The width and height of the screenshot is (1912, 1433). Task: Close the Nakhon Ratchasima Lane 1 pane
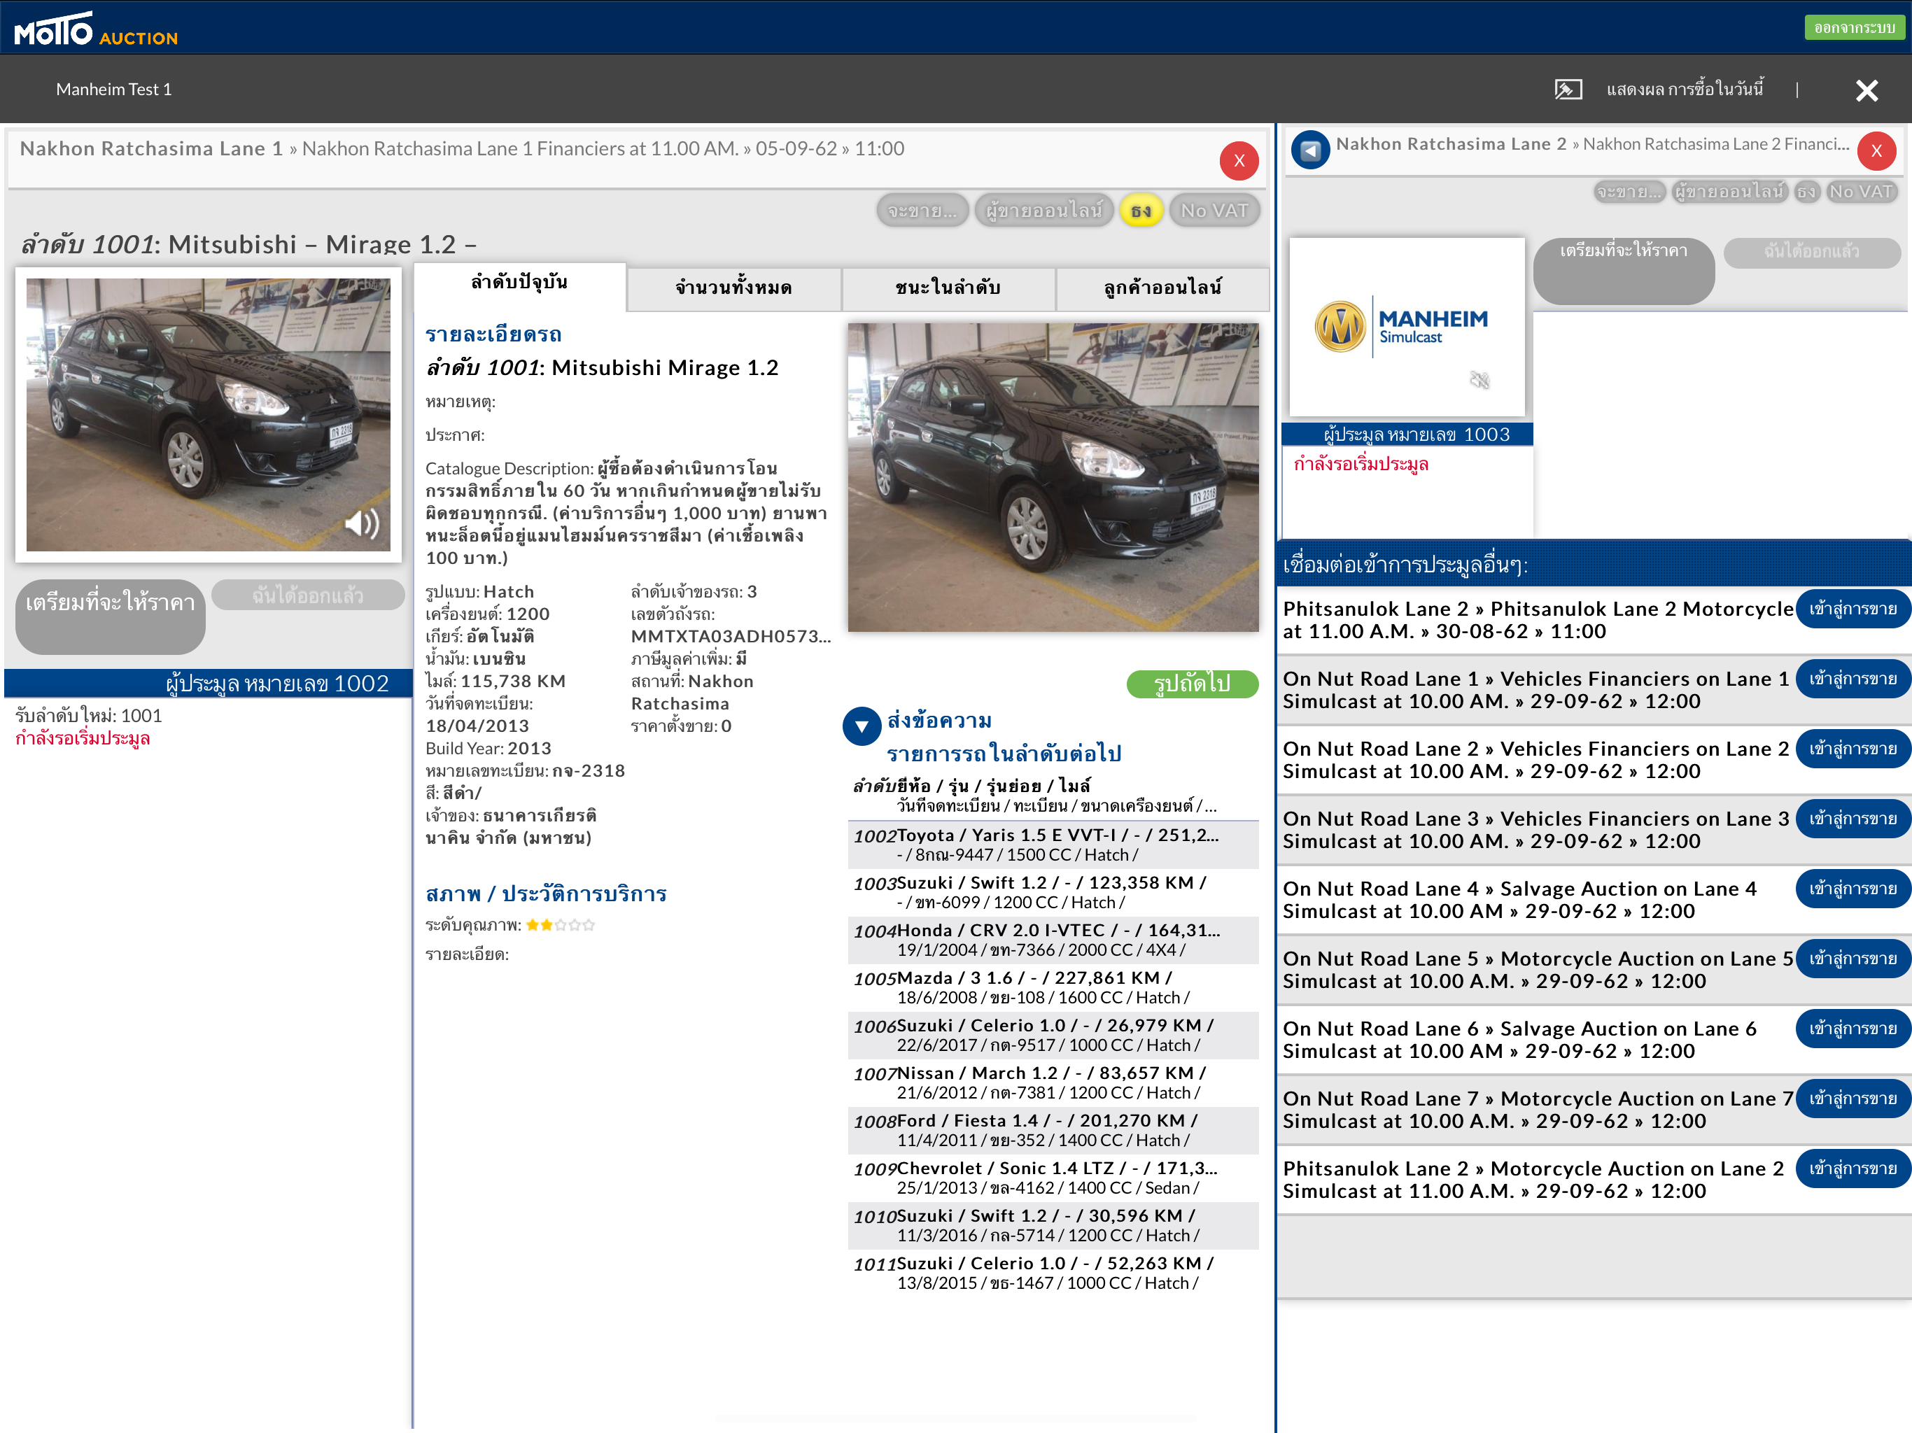click(x=1239, y=161)
